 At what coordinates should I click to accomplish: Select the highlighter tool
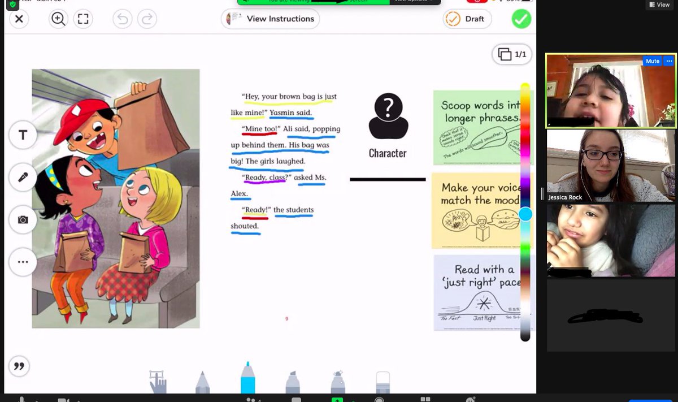pyautogui.click(x=293, y=382)
